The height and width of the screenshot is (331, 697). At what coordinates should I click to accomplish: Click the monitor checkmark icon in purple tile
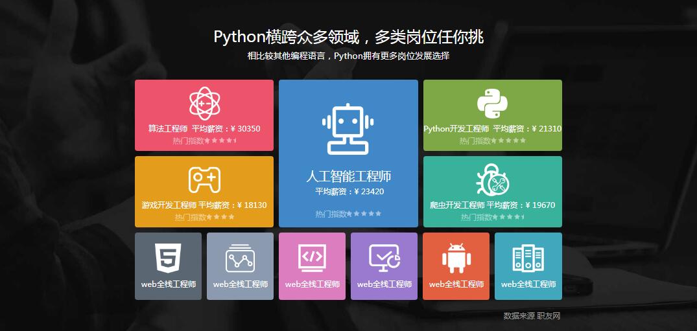[x=384, y=258]
